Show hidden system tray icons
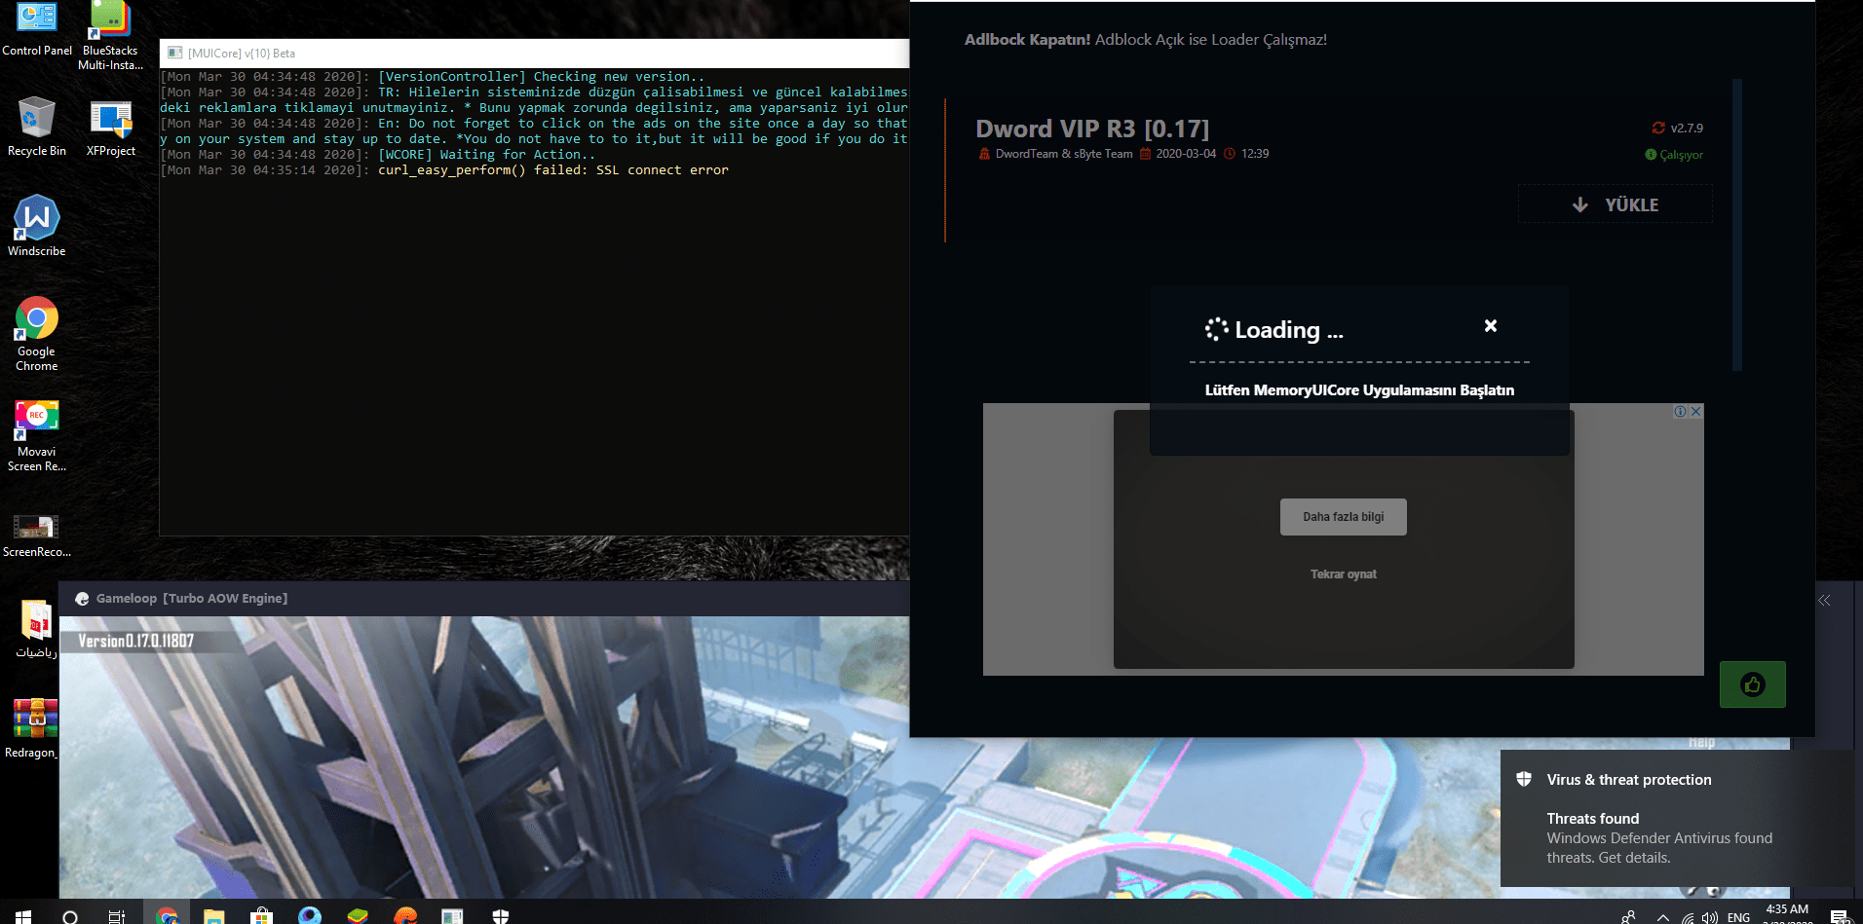 pos(1663,917)
